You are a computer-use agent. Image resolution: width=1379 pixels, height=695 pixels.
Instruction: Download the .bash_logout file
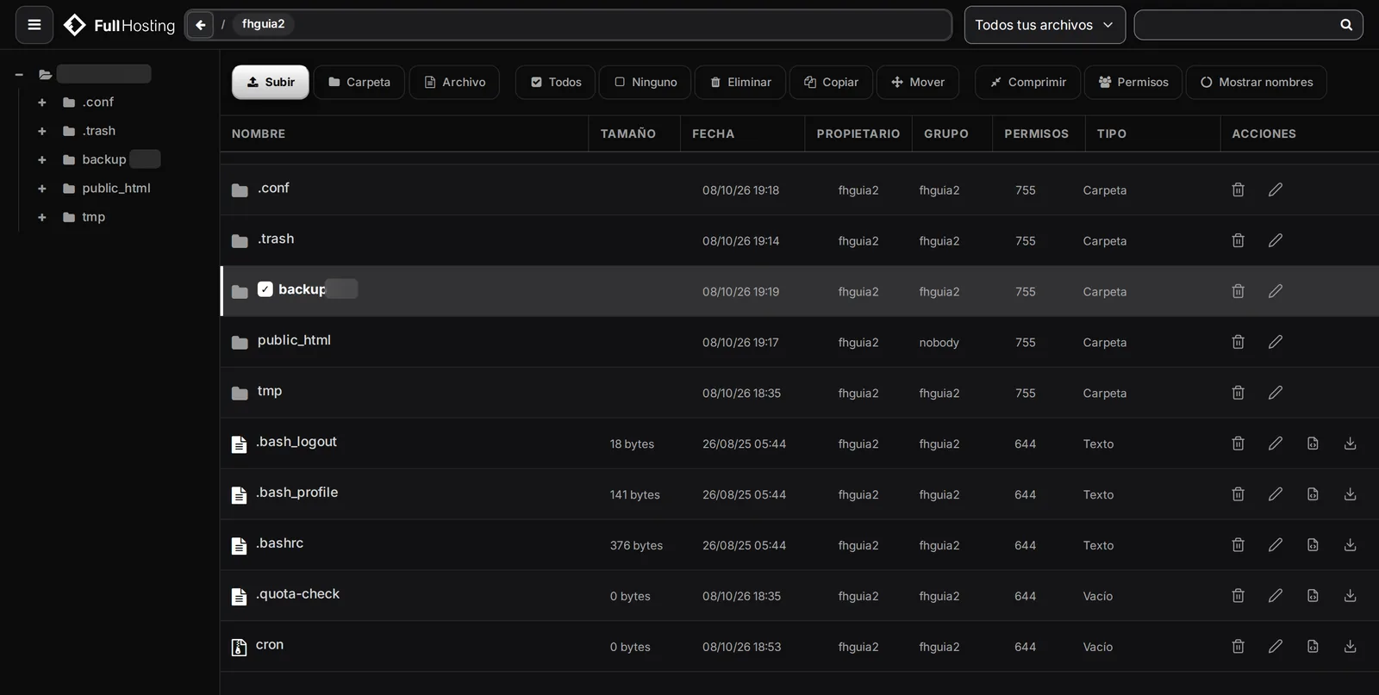[x=1351, y=444]
